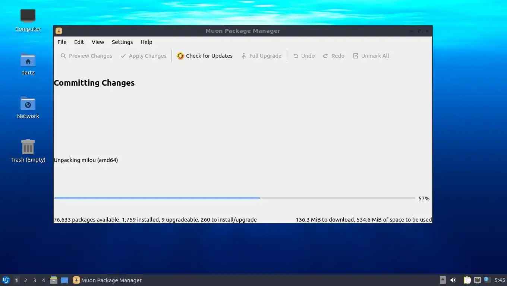This screenshot has width=507, height=286.
Task: Click the Redo toolbar button
Action: 334,56
